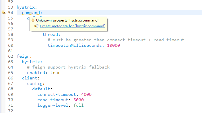
Task: Click the value 10000
Action: click(113, 45)
